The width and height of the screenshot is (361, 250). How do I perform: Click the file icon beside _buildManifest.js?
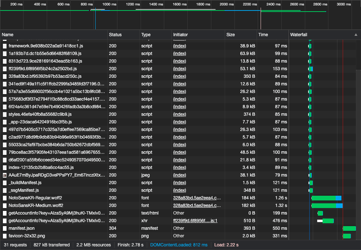point(5,183)
